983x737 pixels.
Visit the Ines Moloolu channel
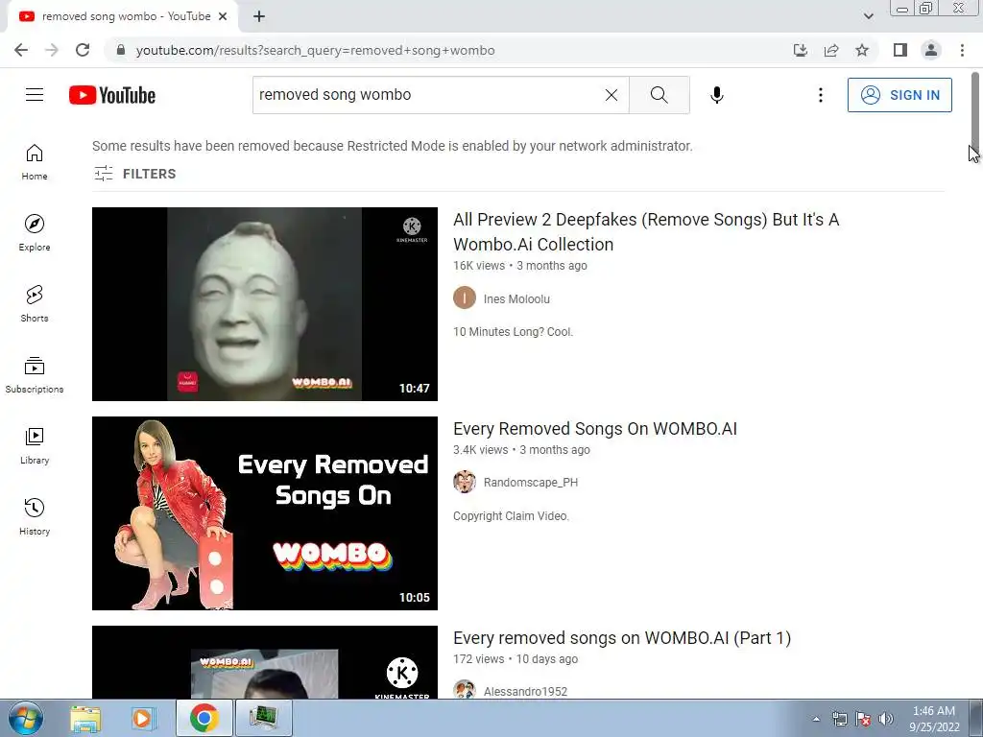coord(516,299)
